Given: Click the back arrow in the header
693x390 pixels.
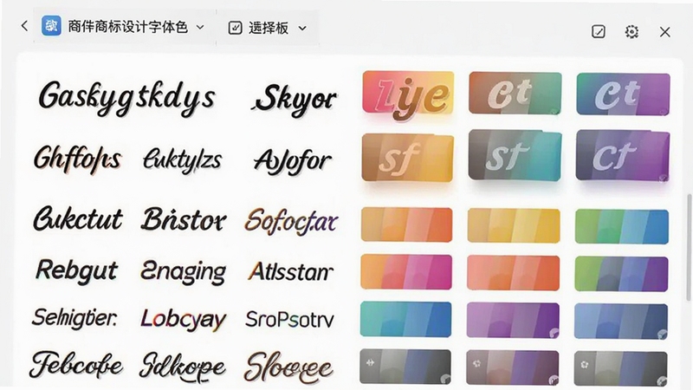Looking at the screenshot, I should [x=24, y=27].
